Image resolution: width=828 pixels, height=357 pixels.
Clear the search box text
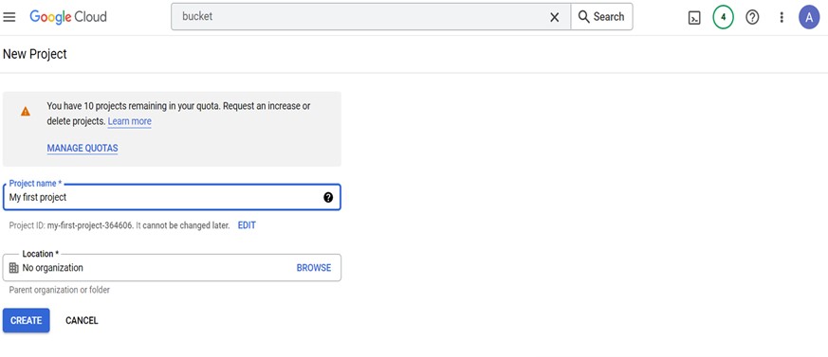tap(555, 17)
